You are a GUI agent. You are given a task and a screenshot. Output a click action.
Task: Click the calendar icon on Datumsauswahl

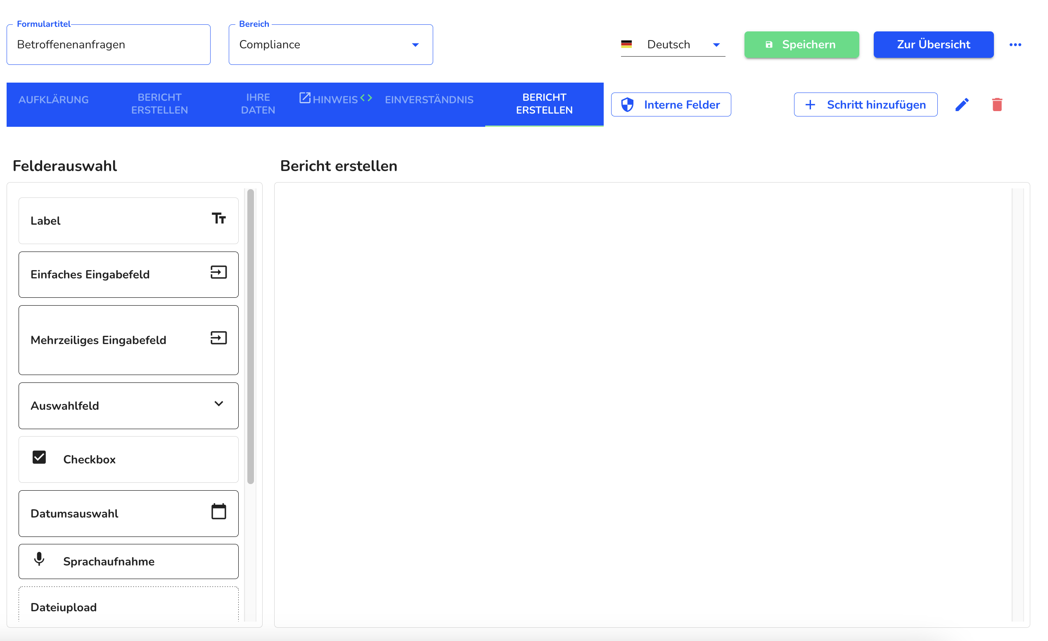[218, 511]
